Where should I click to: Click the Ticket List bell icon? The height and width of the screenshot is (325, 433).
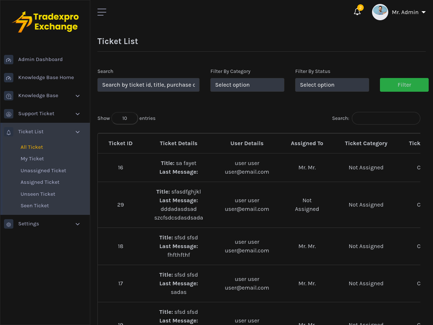8,132
